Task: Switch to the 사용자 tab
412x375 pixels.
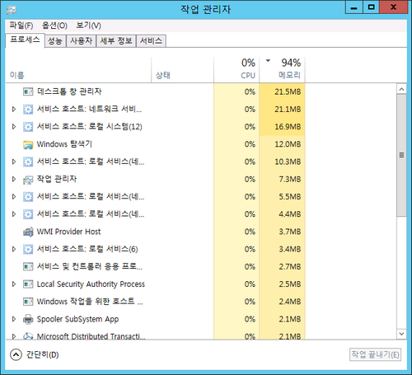Action: tap(81, 41)
